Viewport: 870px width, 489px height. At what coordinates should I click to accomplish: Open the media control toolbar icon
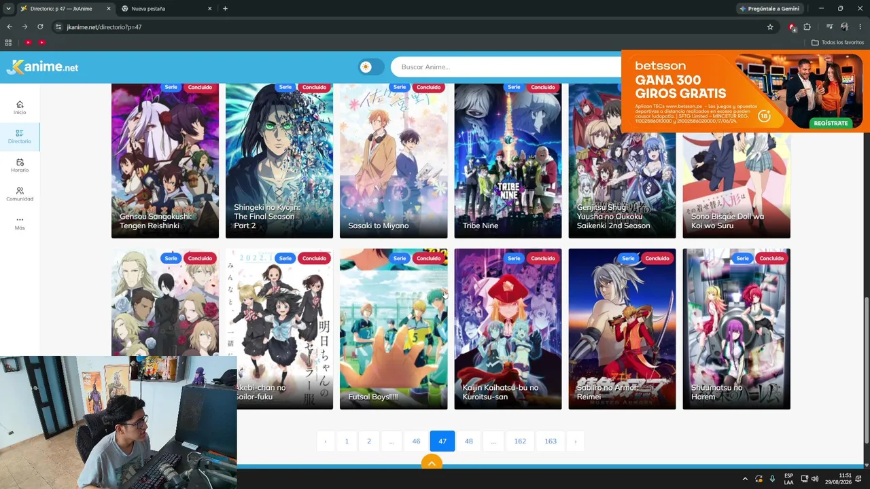(x=829, y=27)
